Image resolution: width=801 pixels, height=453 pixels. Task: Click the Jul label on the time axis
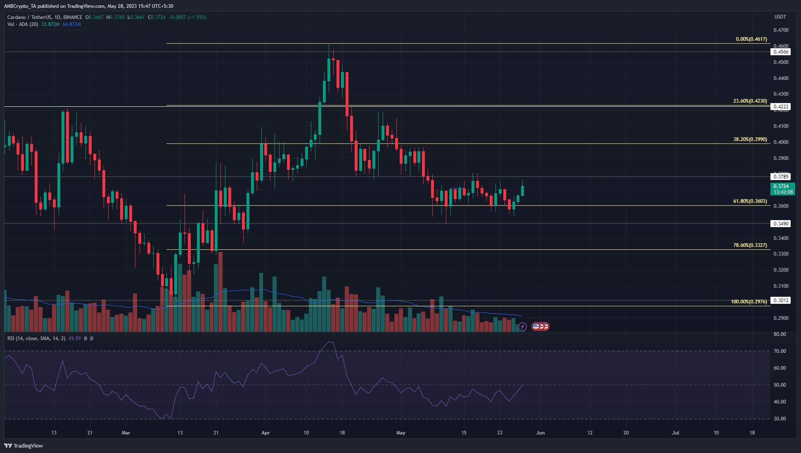(675, 433)
